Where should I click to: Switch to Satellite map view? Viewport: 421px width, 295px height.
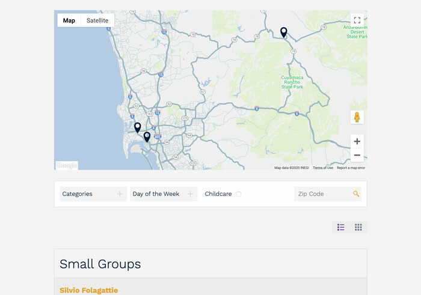pos(97,20)
